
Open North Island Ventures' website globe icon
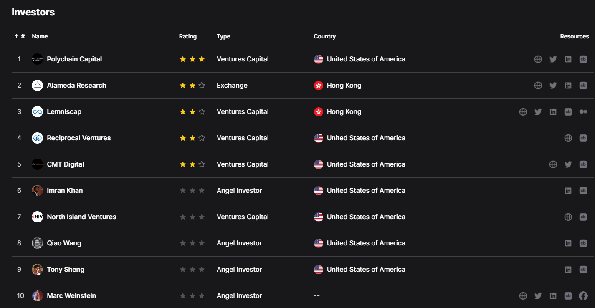[568, 217]
